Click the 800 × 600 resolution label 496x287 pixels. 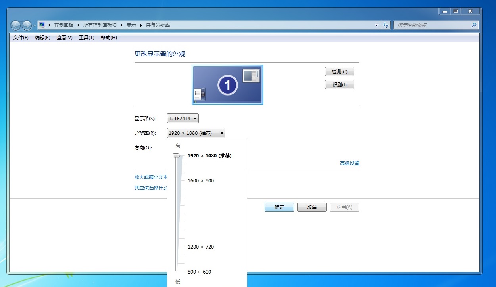199,272
